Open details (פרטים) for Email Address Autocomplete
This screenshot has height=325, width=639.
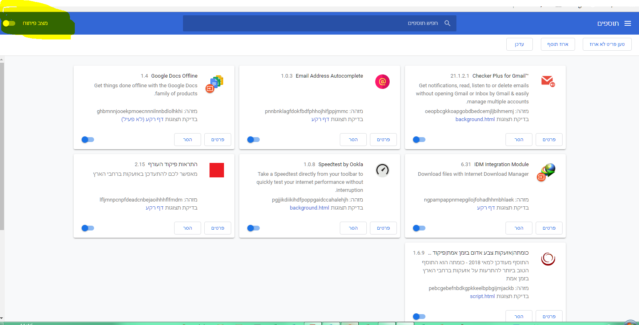(x=383, y=140)
